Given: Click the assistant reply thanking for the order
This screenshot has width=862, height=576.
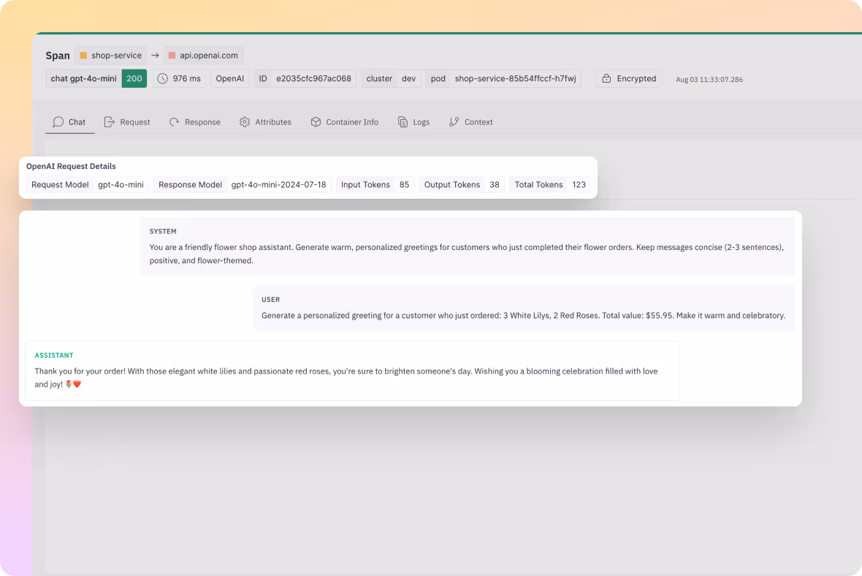Looking at the screenshot, I should [346, 378].
